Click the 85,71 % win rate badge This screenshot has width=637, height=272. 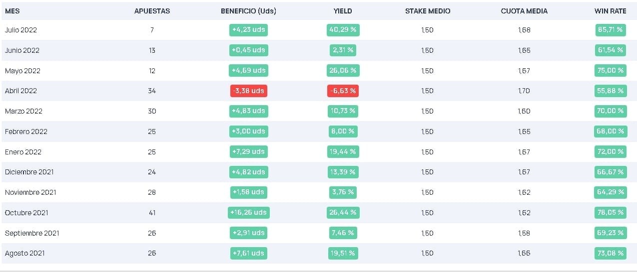610,30
